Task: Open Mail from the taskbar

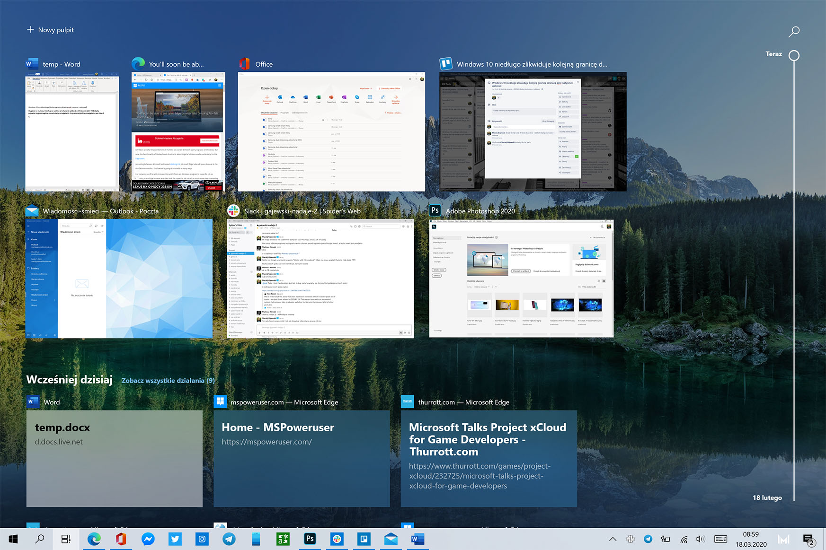Action: (x=391, y=539)
